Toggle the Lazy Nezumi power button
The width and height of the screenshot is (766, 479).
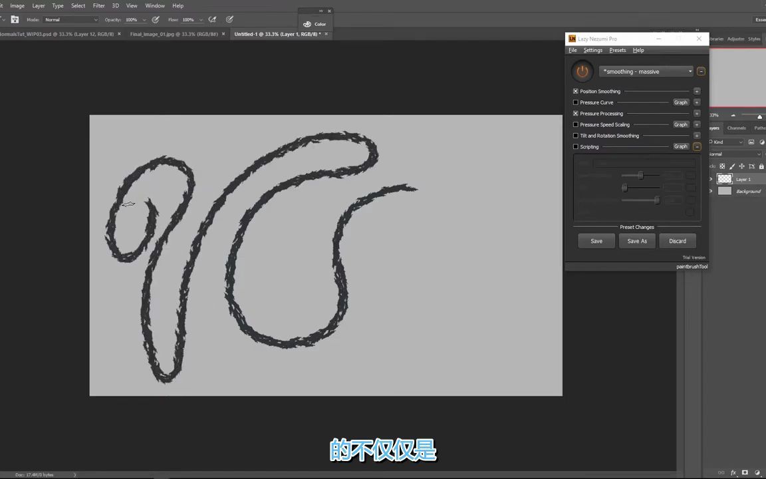tap(582, 71)
